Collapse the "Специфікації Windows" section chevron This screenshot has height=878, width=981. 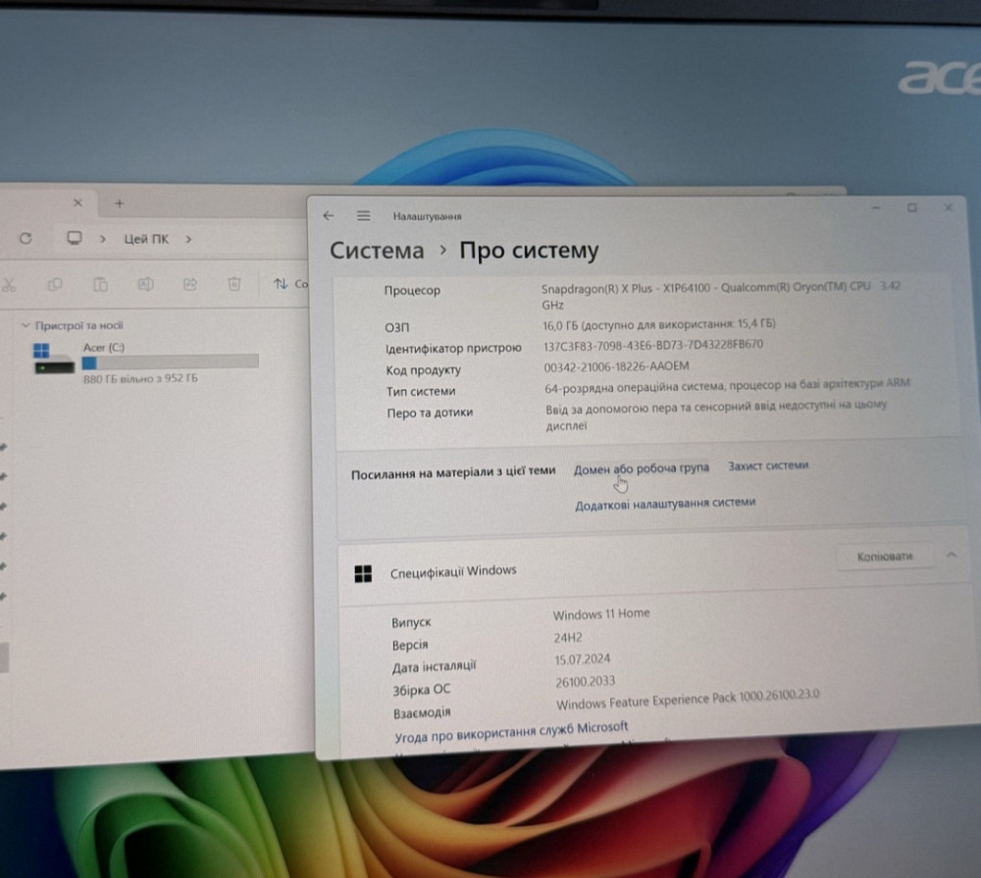point(951,556)
